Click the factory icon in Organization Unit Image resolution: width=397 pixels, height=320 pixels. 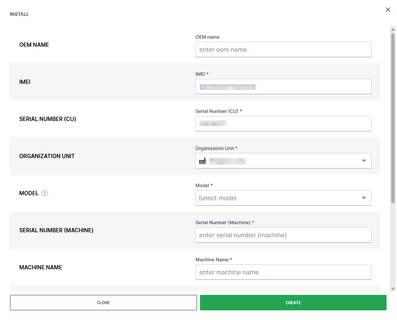click(202, 161)
